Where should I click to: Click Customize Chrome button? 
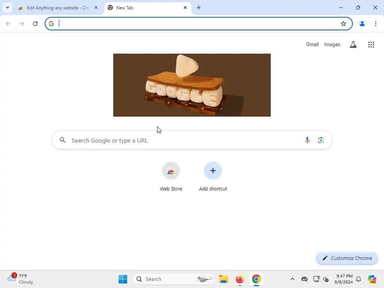click(347, 258)
